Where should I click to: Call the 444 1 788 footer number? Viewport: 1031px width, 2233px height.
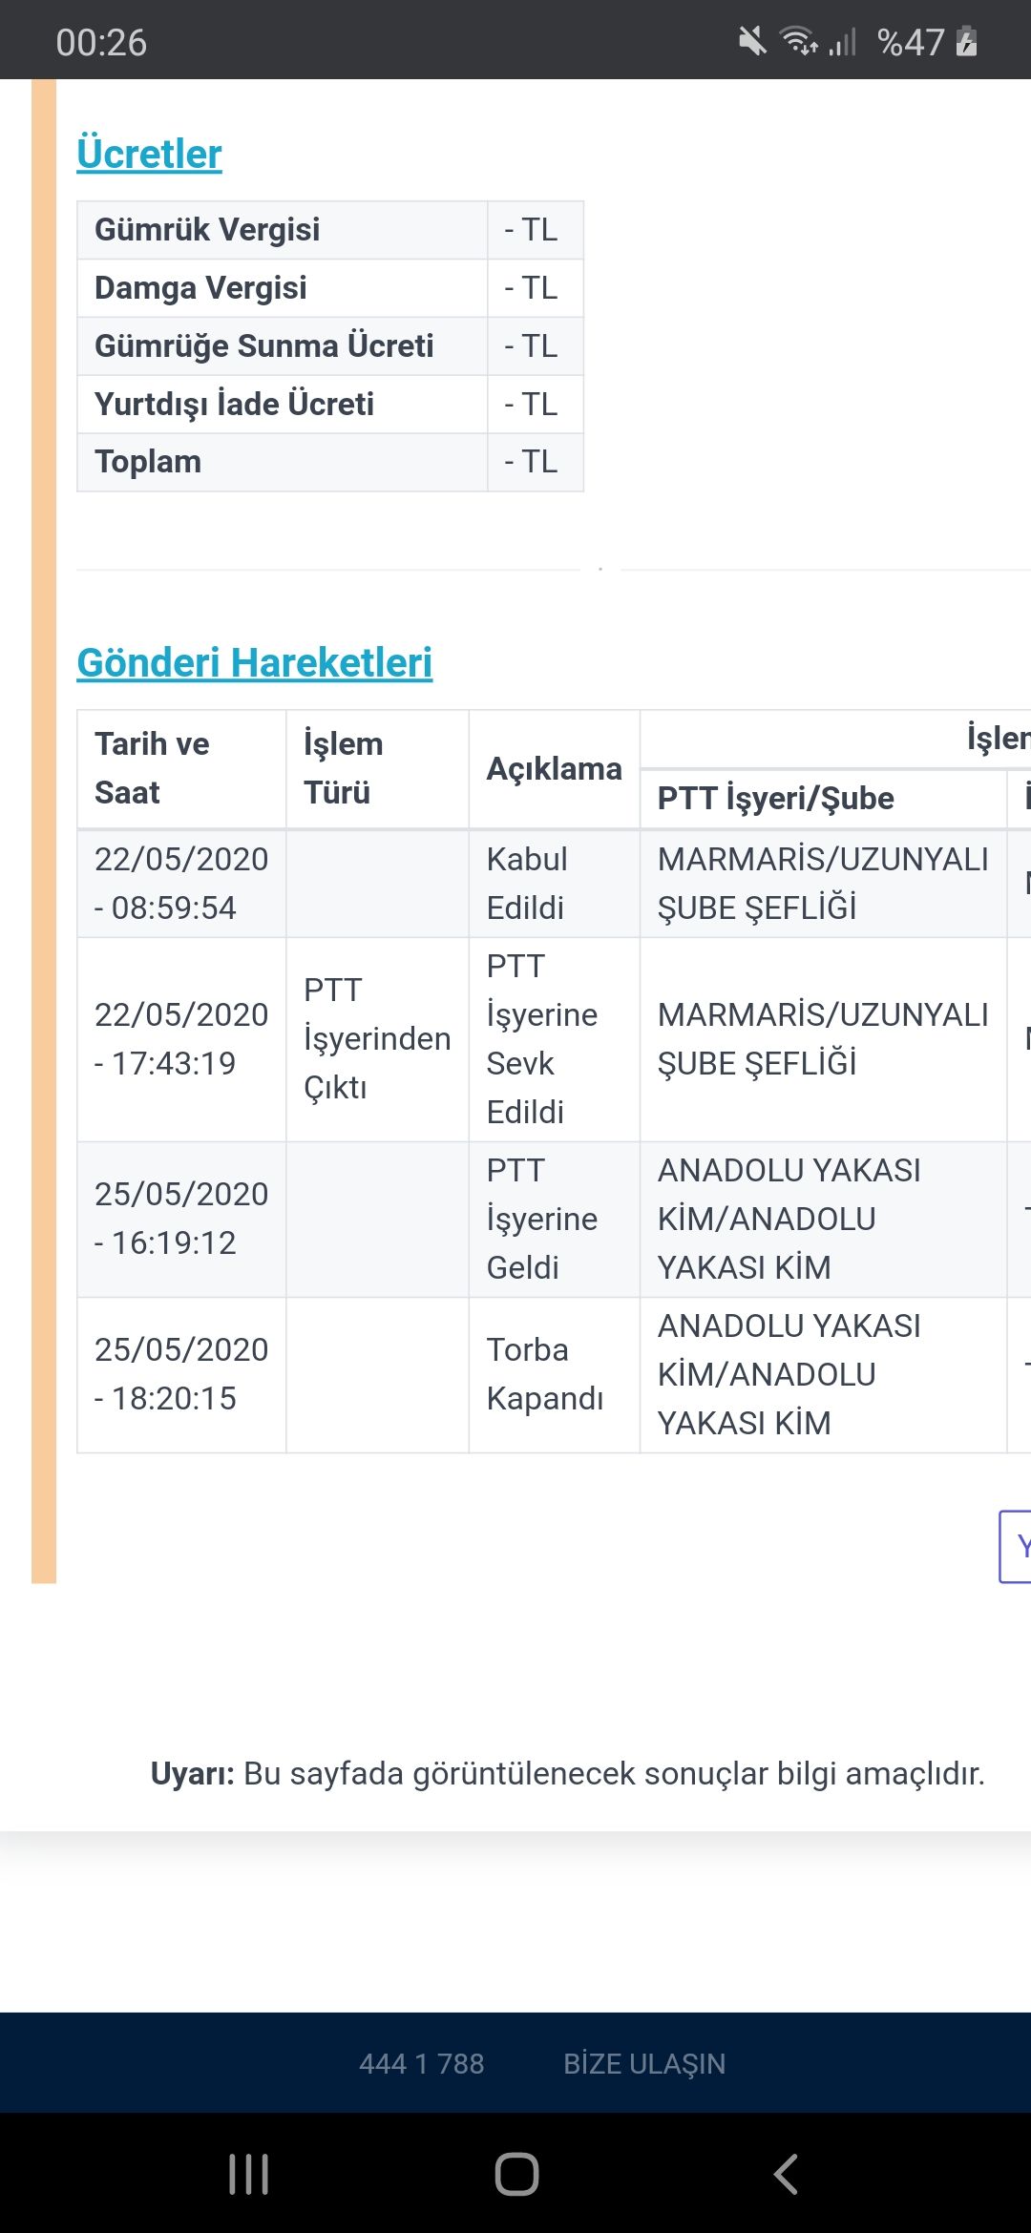(x=421, y=2063)
